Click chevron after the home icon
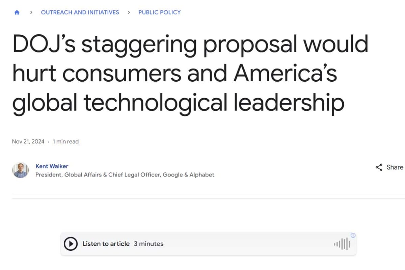The width and height of the screenshot is (405, 270). (x=31, y=12)
